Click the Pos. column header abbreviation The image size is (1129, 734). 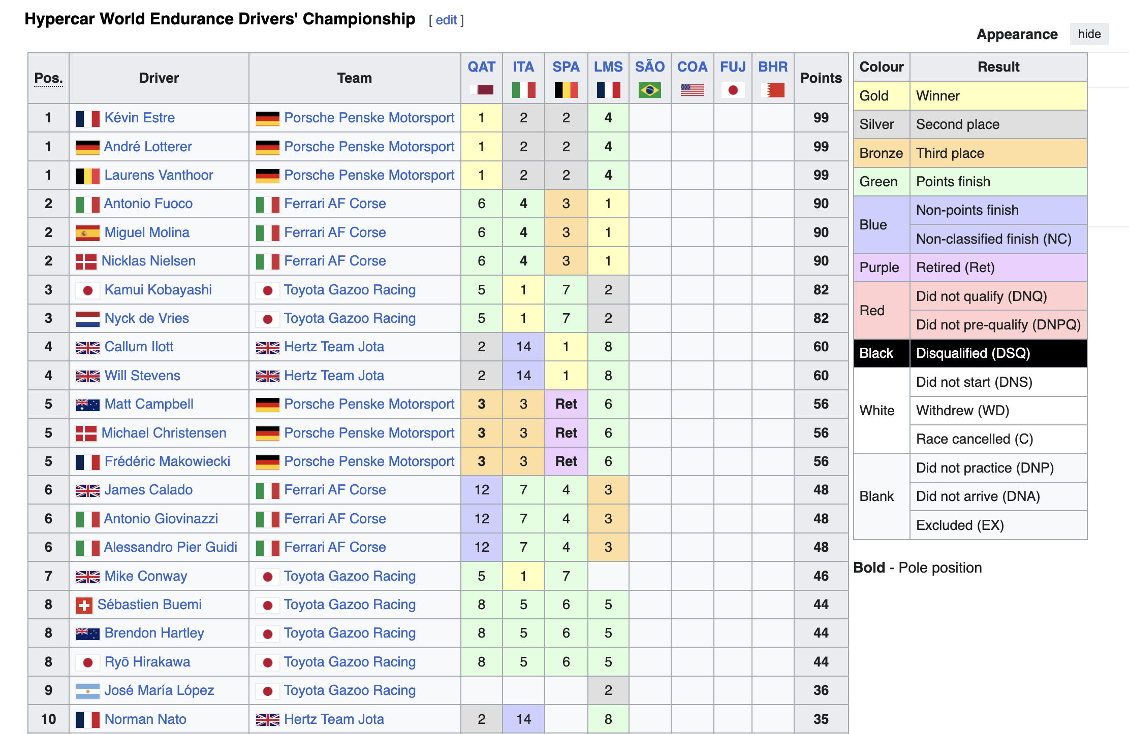tap(49, 78)
